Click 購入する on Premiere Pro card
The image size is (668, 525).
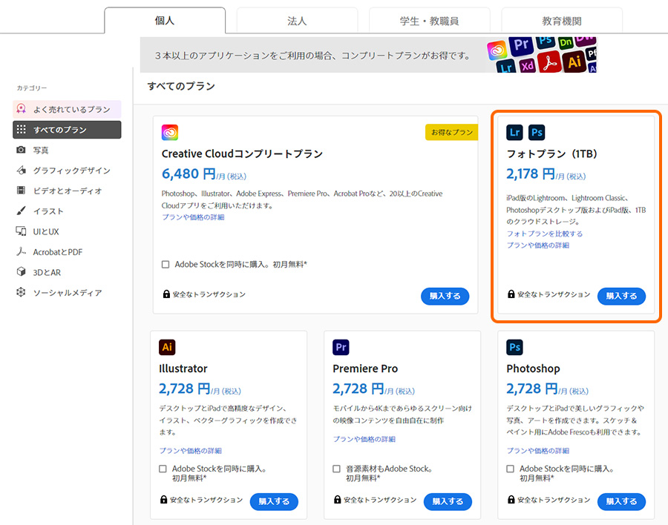click(448, 501)
